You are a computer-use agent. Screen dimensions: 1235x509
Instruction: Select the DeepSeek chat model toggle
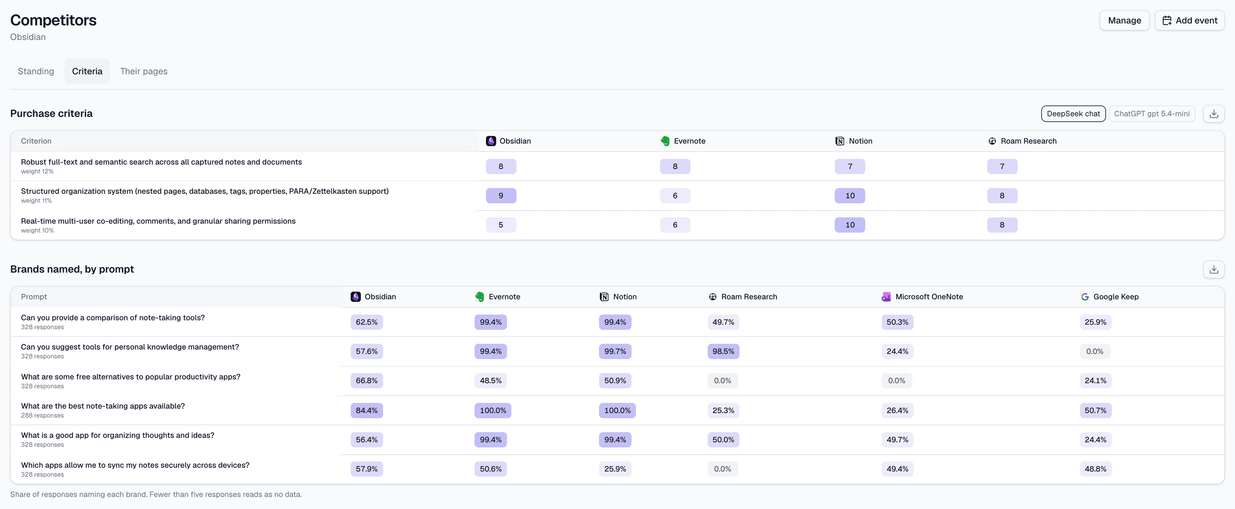point(1073,114)
